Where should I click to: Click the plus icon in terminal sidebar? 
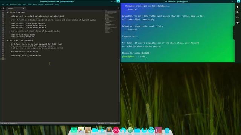click(238, 7)
